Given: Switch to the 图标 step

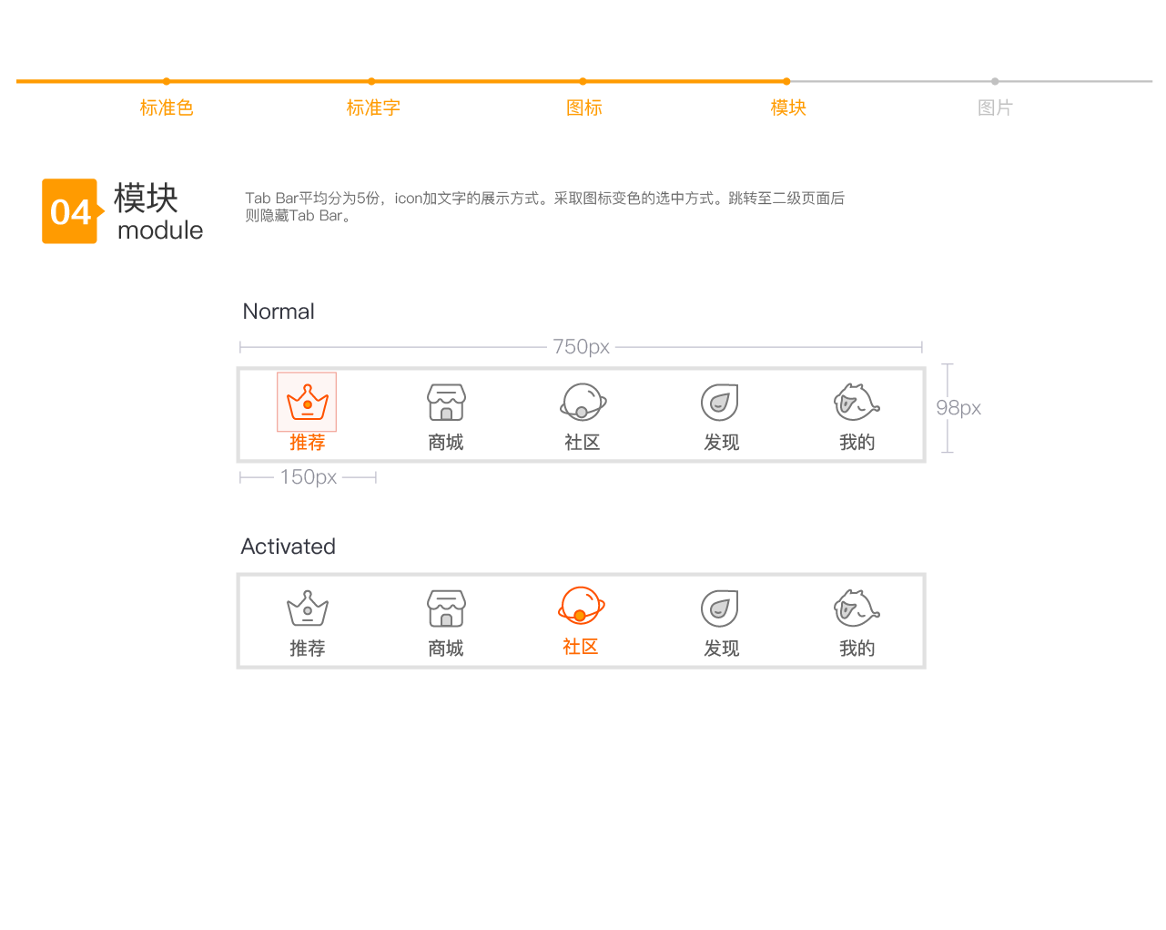Looking at the screenshot, I should coord(584,107).
